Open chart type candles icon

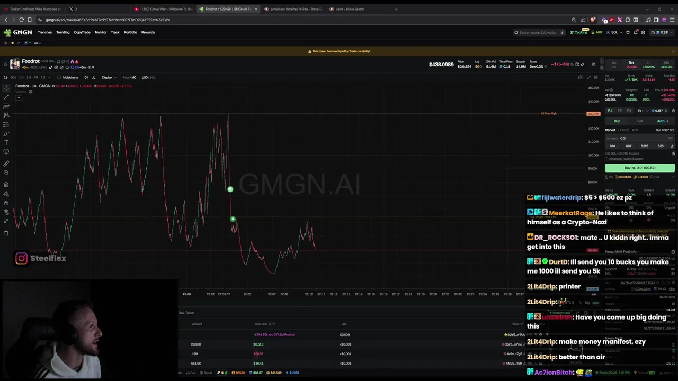tap(86, 78)
